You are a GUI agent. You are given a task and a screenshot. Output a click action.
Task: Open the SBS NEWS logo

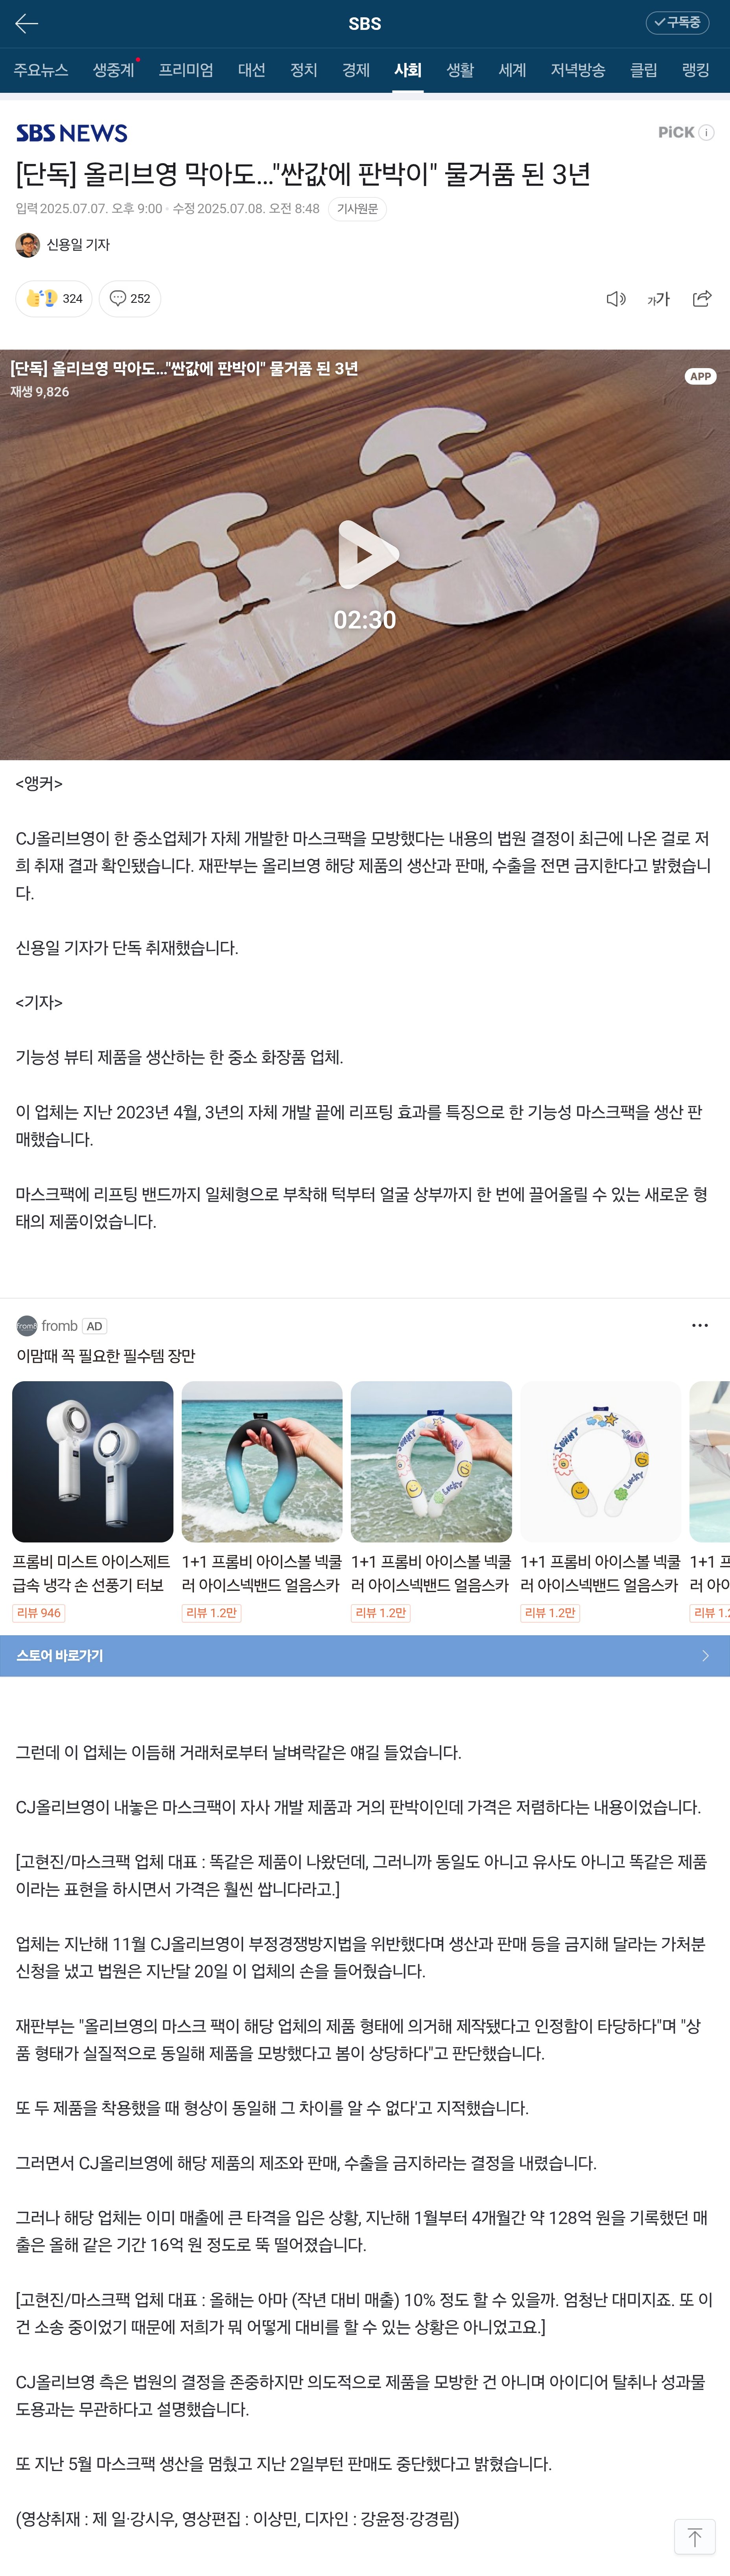(x=72, y=133)
